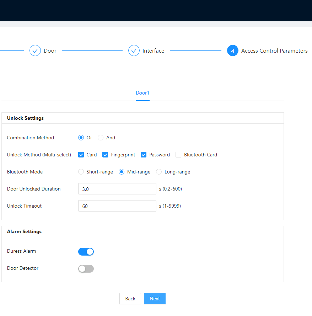This screenshot has width=312, height=316.
Task: Click the Door step checkmark icon
Action: pyautogui.click(x=35, y=50)
